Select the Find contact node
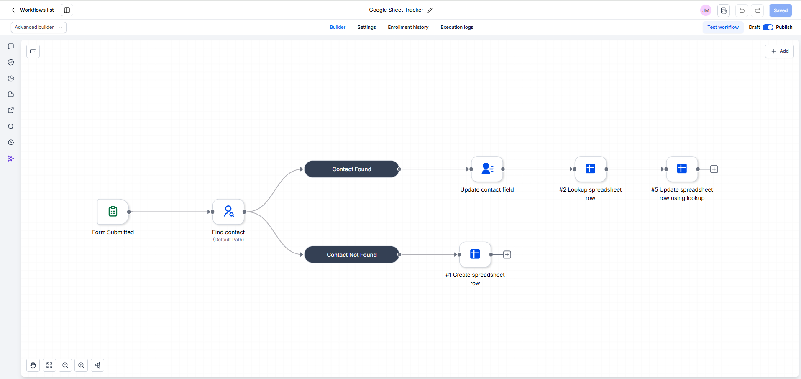 [x=228, y=212]
